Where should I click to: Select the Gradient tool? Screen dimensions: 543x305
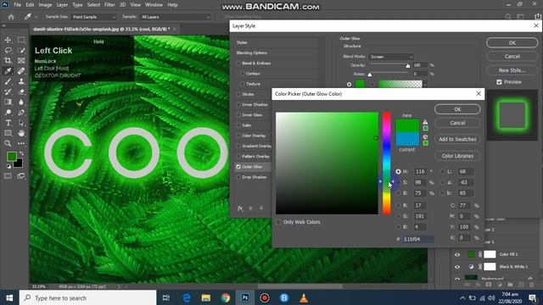(x=8, y=102)
